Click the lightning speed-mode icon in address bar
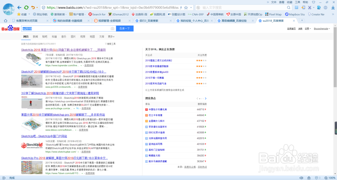This screenshot has width=337, height=180. pos(181,7)
